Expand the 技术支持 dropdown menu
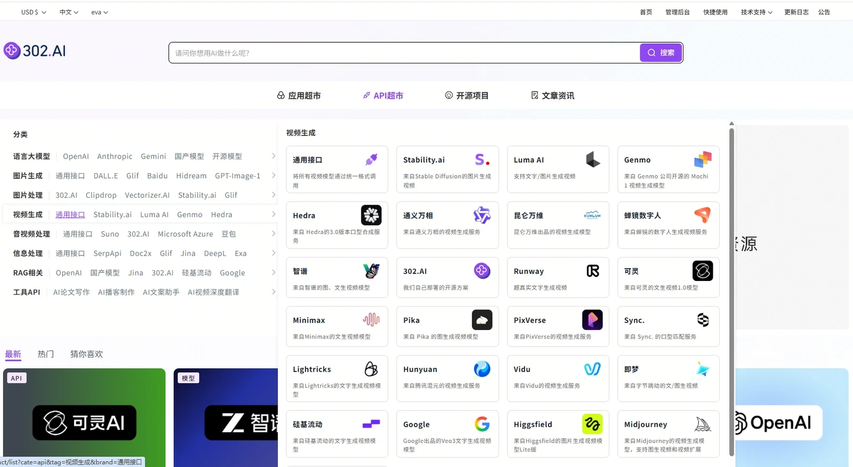This screenshot has width=853, height=467. pyautogui.click(x=757, y=12)
